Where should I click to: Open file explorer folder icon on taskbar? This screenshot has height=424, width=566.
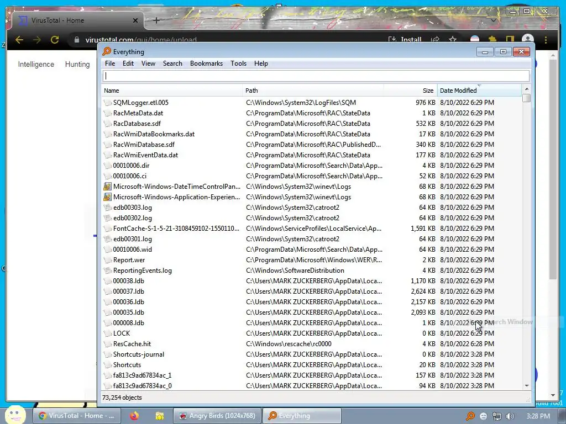click(x=160, y=416)
